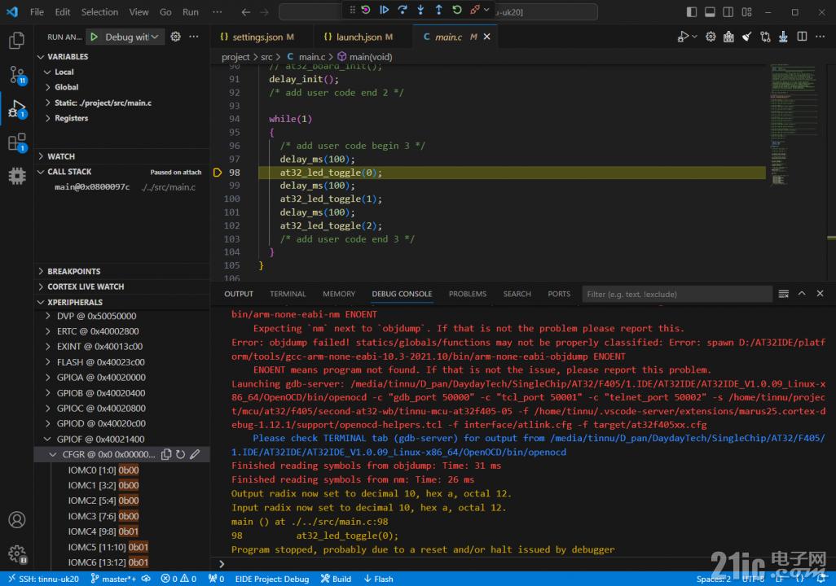Open the File menu
The width and height of the screenshot is (836, 586).
click(x=37, y=11)
